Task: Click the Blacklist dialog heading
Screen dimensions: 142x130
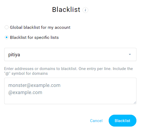Action: click(66, 10)
